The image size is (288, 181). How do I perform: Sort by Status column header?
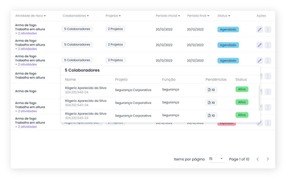point(224,16)
